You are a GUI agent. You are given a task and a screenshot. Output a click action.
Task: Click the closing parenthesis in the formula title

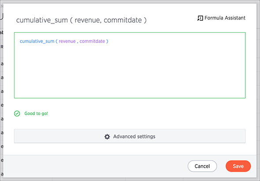tap(145, 20)
